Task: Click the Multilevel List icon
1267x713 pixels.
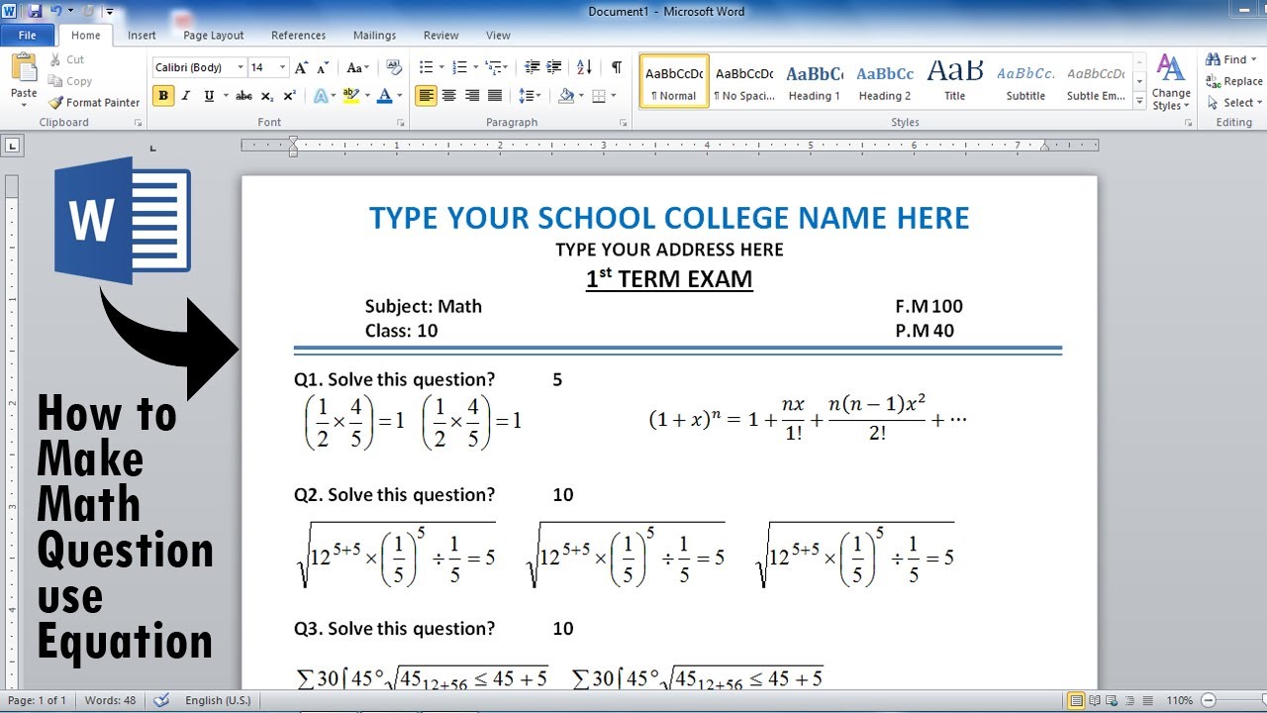Action: 493,67
